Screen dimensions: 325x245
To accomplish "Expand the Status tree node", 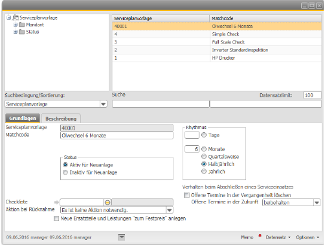I will [16, 32].
